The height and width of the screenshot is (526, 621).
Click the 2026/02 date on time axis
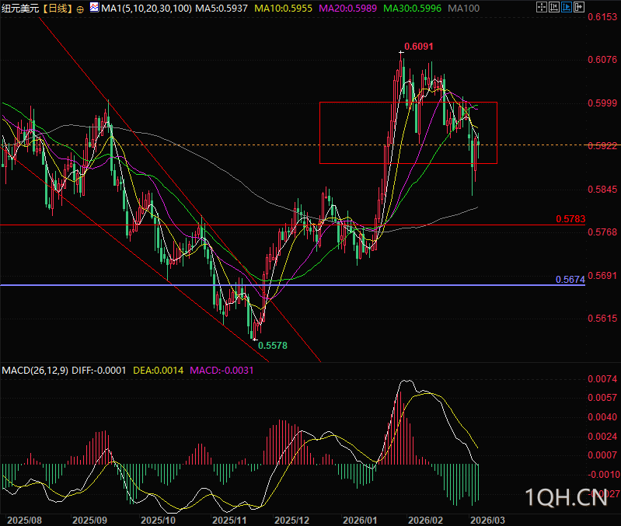coord(426,518)
